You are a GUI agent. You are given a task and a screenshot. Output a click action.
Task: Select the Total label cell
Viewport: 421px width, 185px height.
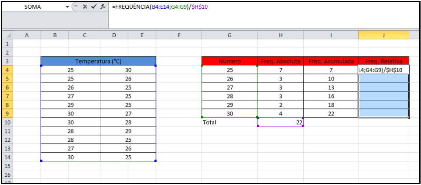pos(230,122)
